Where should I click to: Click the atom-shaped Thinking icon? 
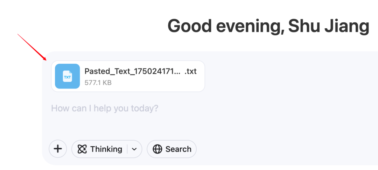point(82,149)
